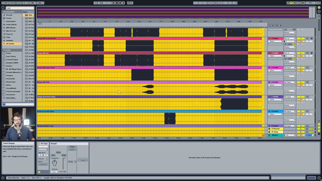Toggle Computer MIDI Keyboard button
Screen dimensions: 322x181
(291, 3)
